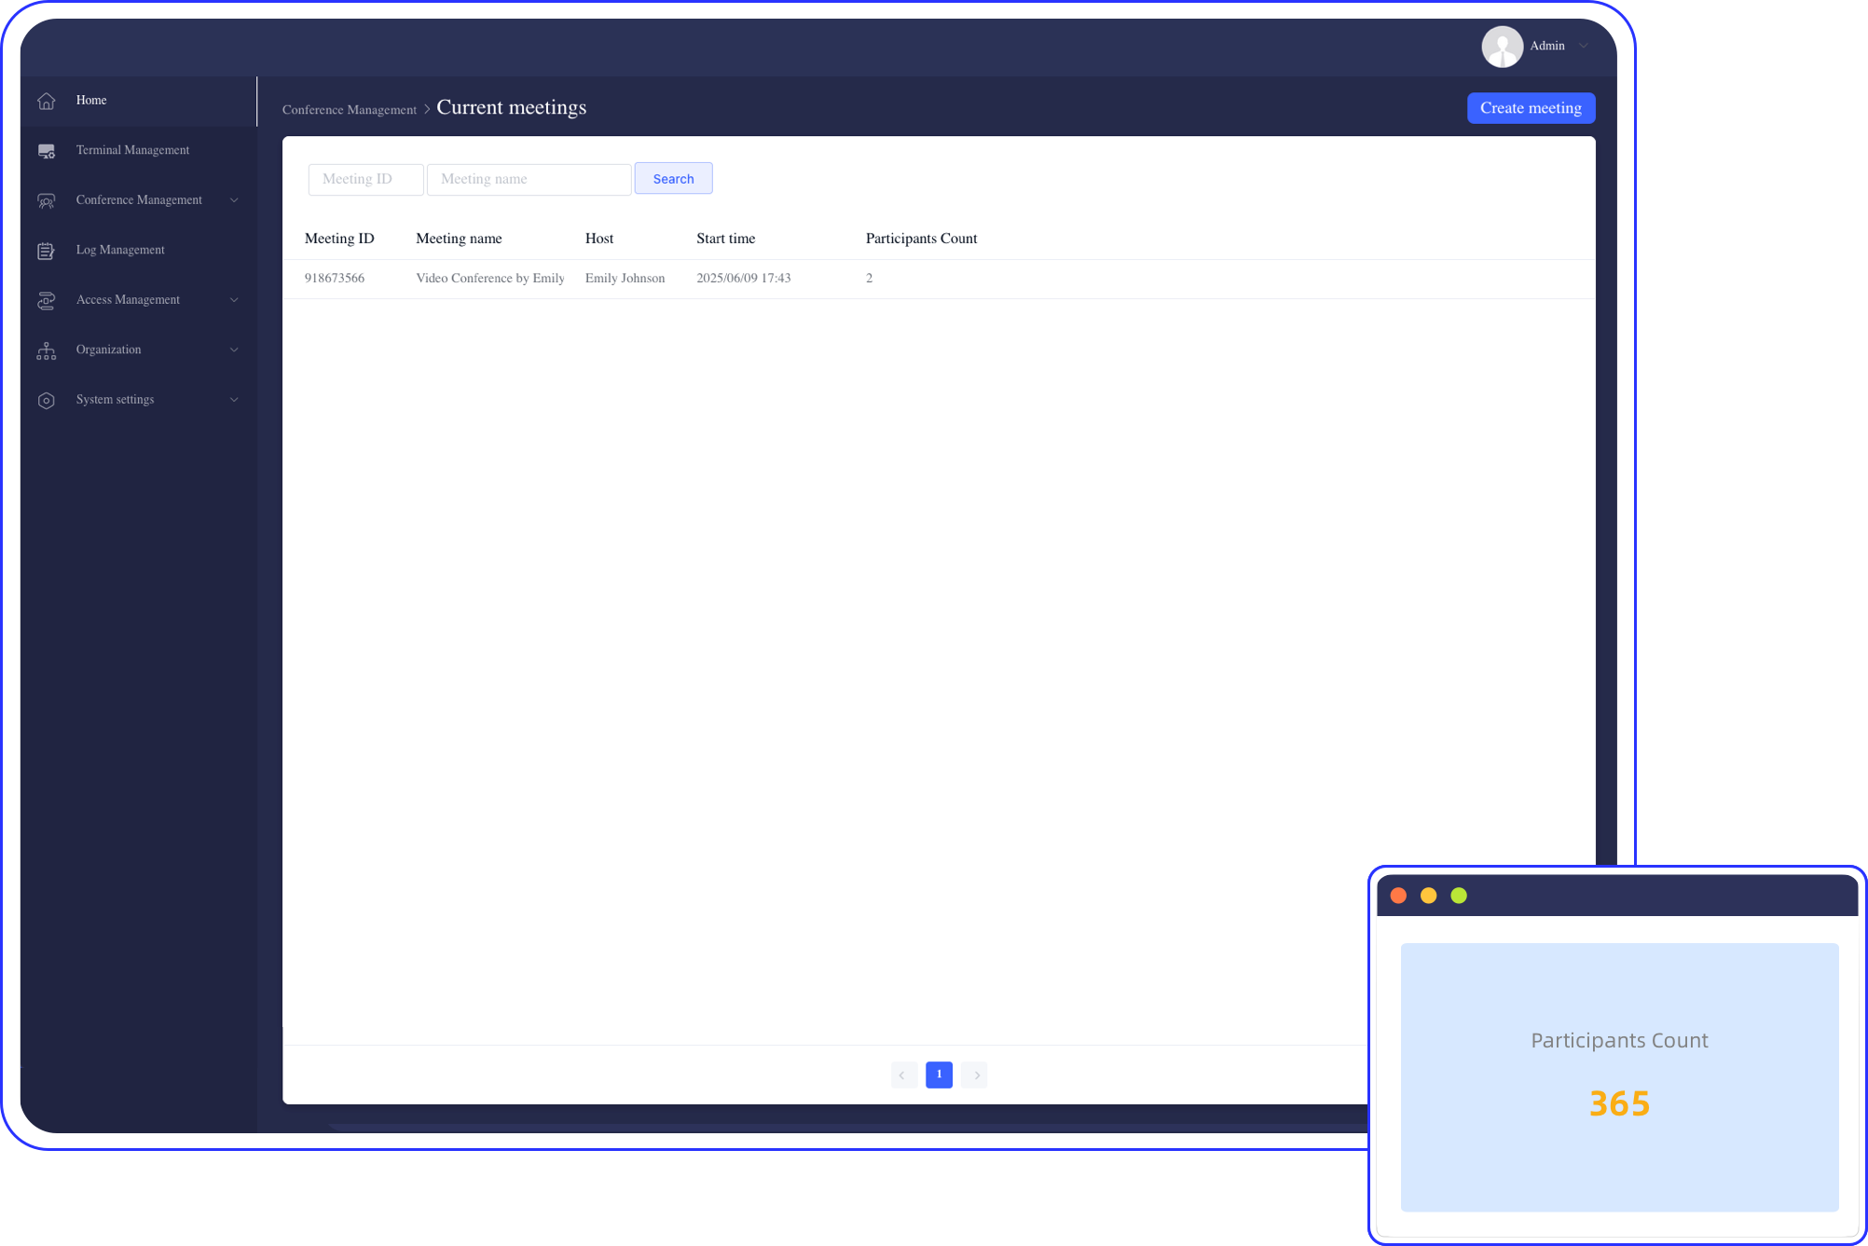The image size is (1868, 1246).
Task: Select page 1 in the pagination control
Action: [939, 1075]
